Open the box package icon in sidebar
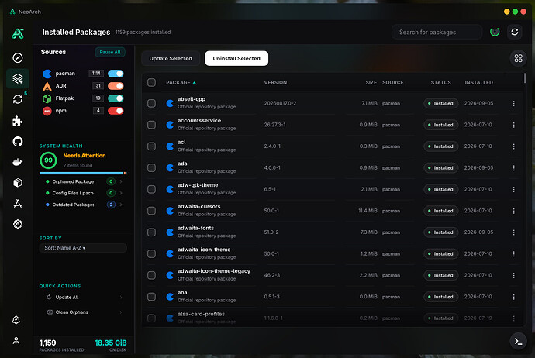Screen dimensions: 535x358 pos(18,183)
